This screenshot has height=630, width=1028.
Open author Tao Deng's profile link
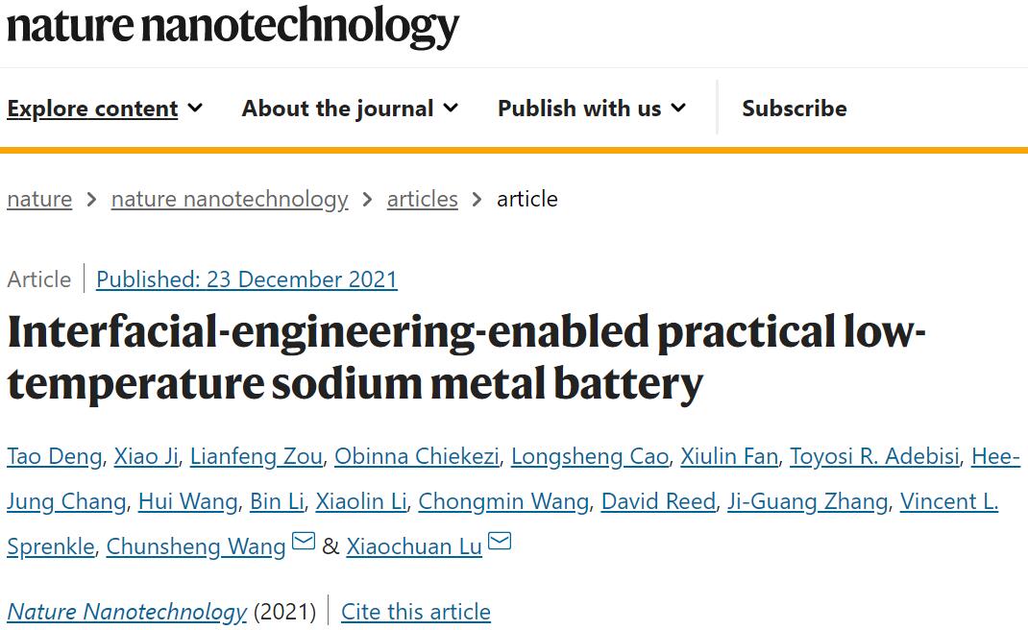[54, 456]
